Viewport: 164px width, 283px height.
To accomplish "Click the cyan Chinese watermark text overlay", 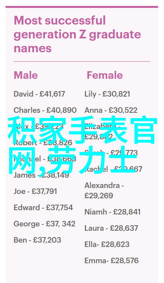I will tap(82, 146).
